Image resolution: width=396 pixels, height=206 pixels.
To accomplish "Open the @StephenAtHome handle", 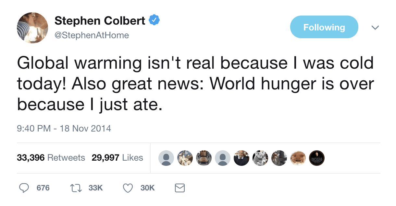I will (92, 35).
